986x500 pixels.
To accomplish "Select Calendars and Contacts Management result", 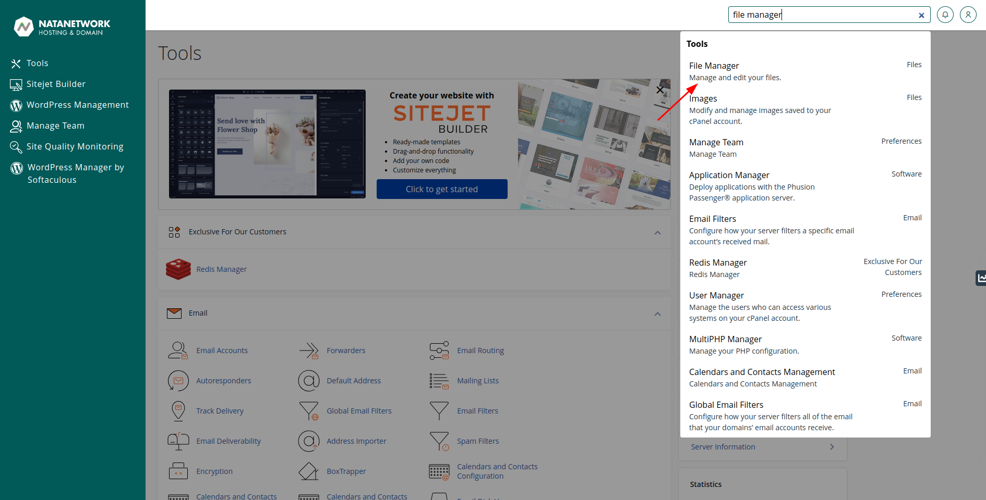I will tap(805, 378).
